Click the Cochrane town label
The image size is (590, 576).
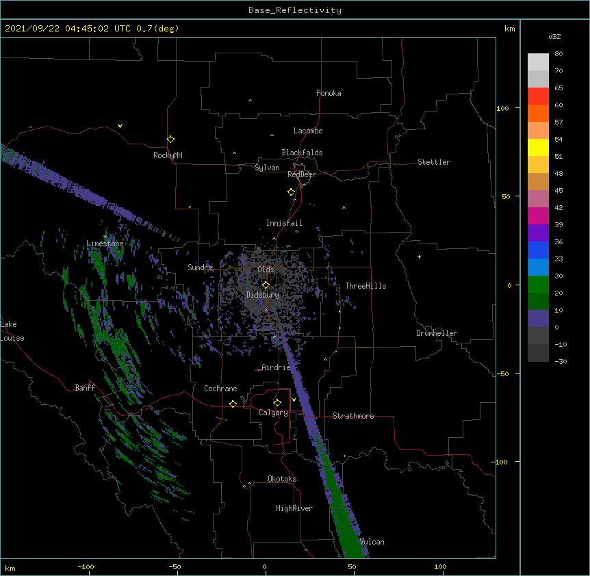(x=220, y=389)
